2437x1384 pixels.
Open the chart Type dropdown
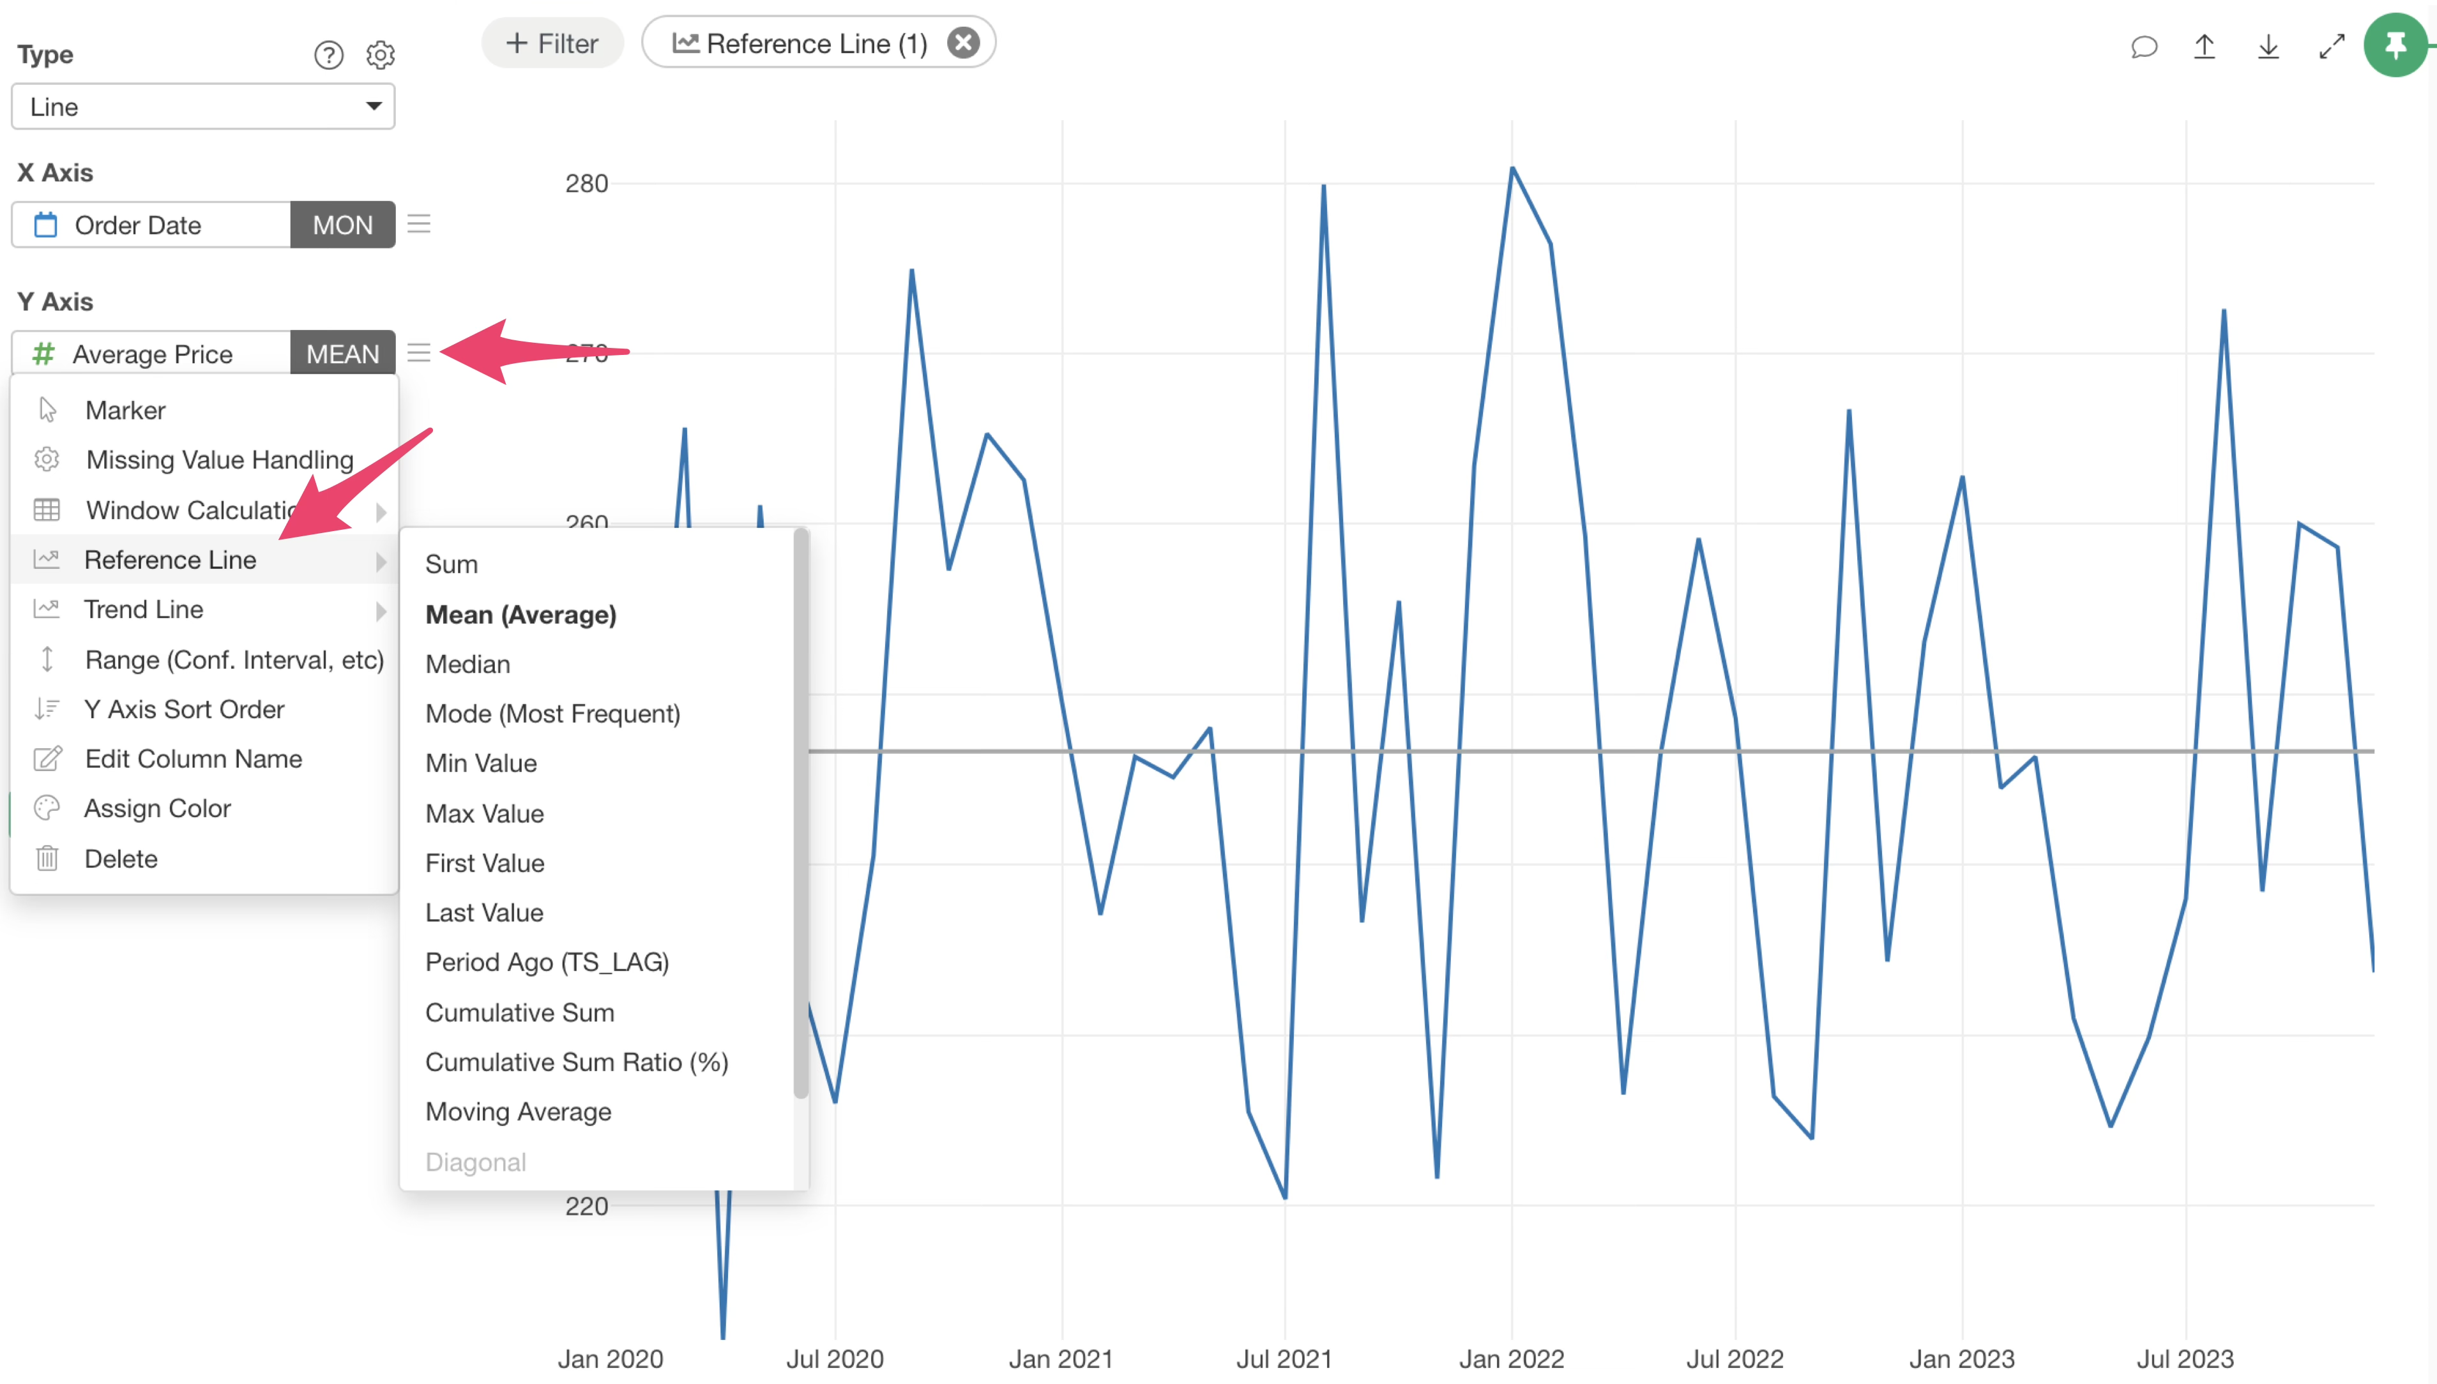click(x=202, y=107)
